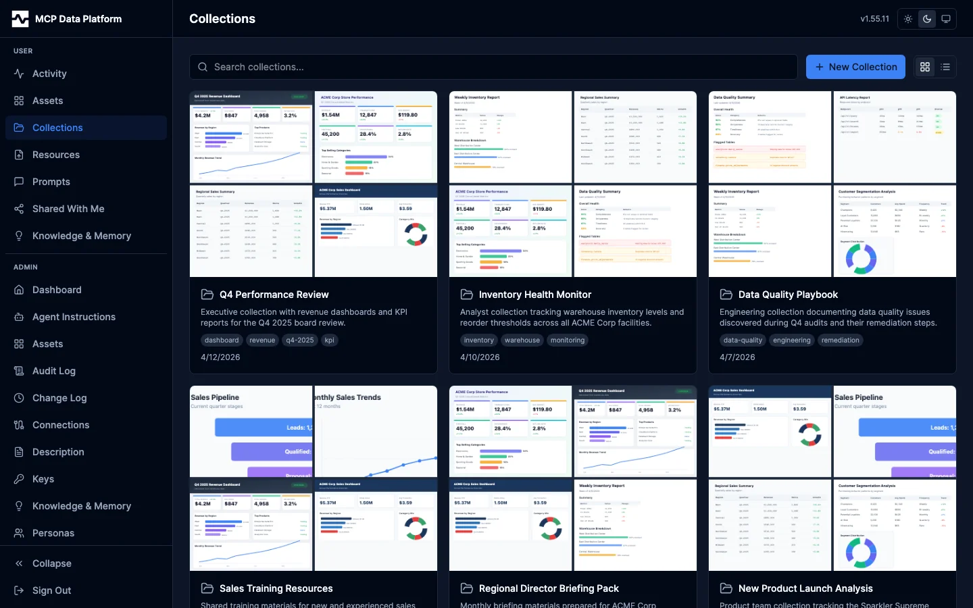Click the New Collection button
The image size is (973, 608).
(855, 67)
